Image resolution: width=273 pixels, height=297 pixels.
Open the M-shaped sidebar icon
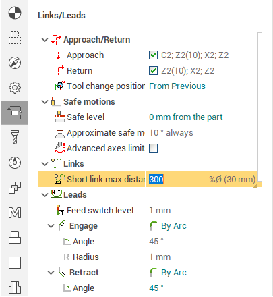pyautogui.click(x=15, y=213)
